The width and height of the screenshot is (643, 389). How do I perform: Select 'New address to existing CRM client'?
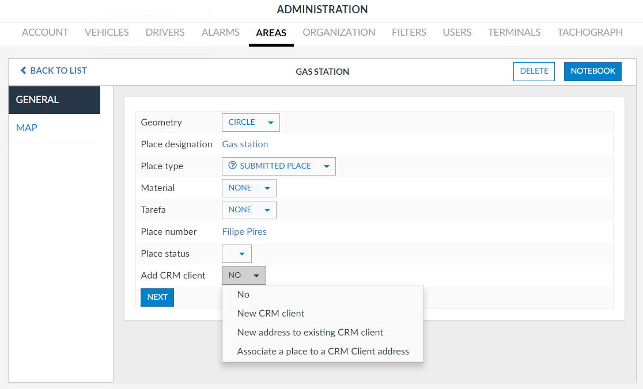(310, 333)
